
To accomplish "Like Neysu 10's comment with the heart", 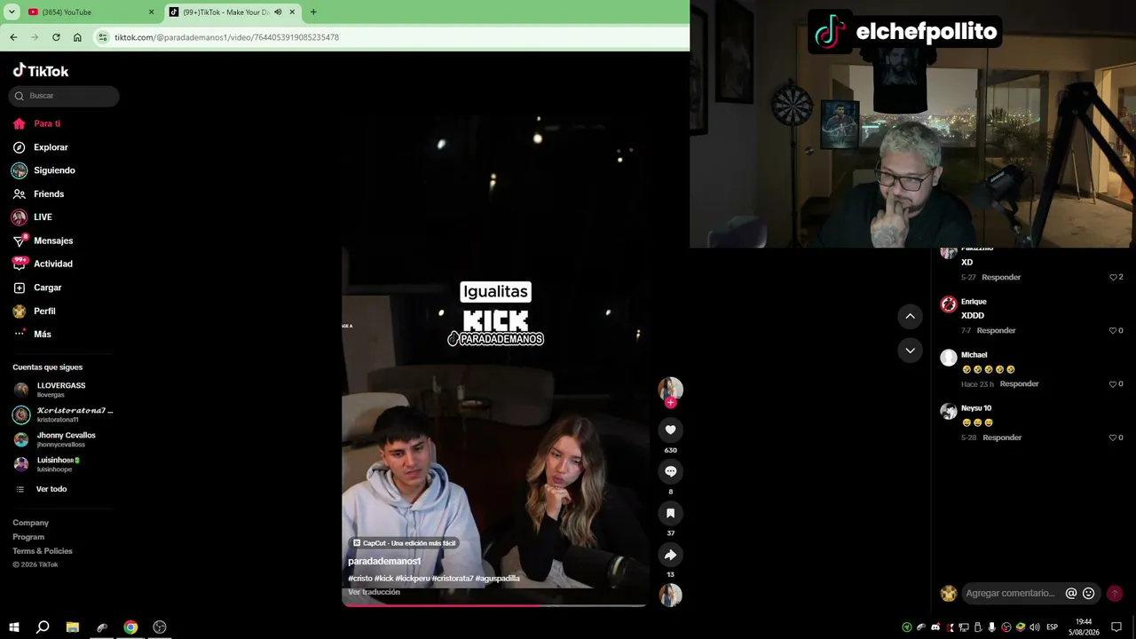I will tap(1113, 438).
